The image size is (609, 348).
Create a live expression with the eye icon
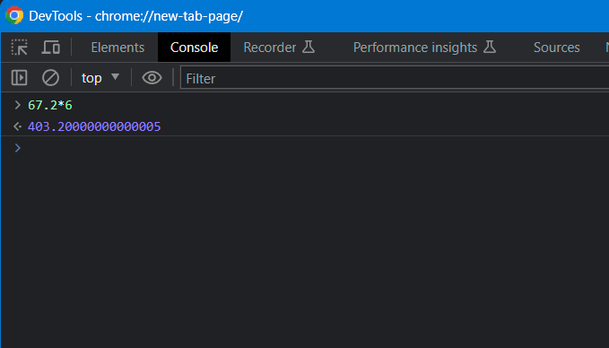click(152, 78)
